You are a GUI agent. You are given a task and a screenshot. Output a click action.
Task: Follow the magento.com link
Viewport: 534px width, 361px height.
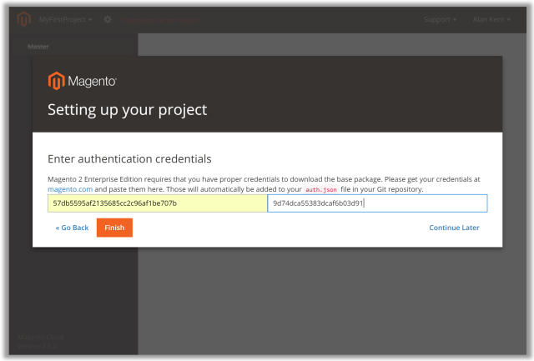69,189
